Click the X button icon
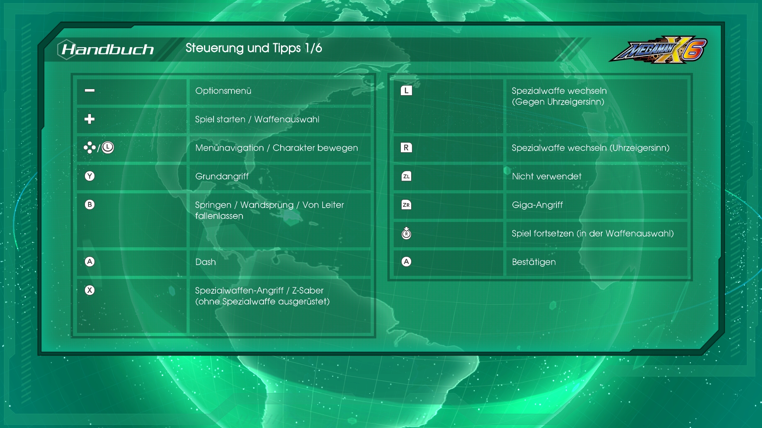 click(90, 290)
